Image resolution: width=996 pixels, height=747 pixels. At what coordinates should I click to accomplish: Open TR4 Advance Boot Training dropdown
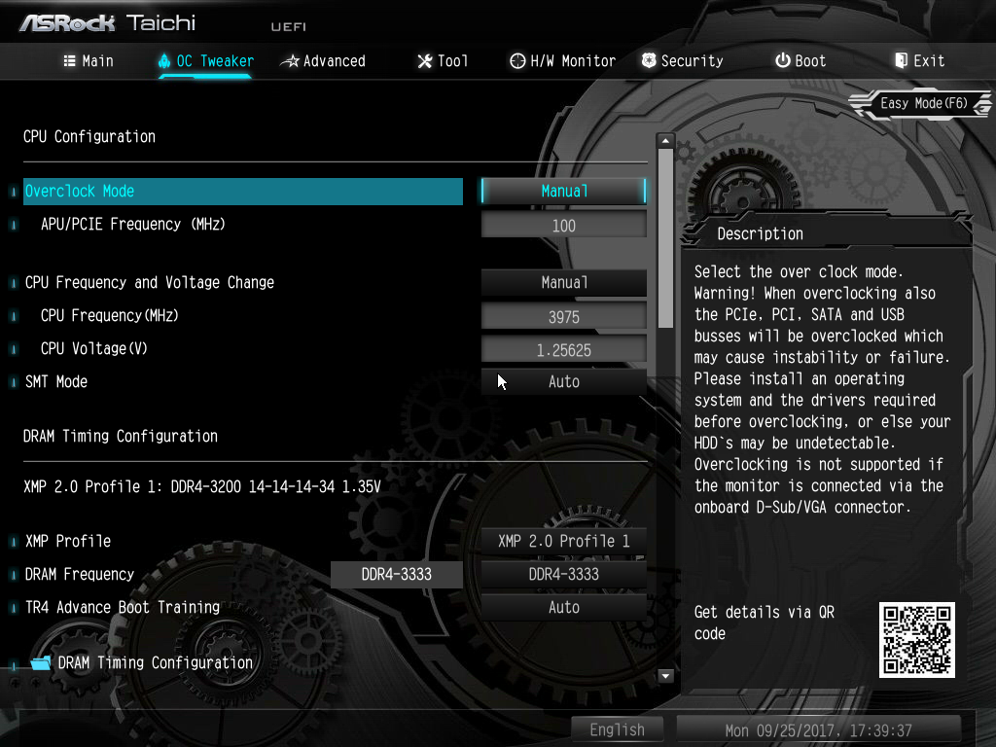(564, 607)
